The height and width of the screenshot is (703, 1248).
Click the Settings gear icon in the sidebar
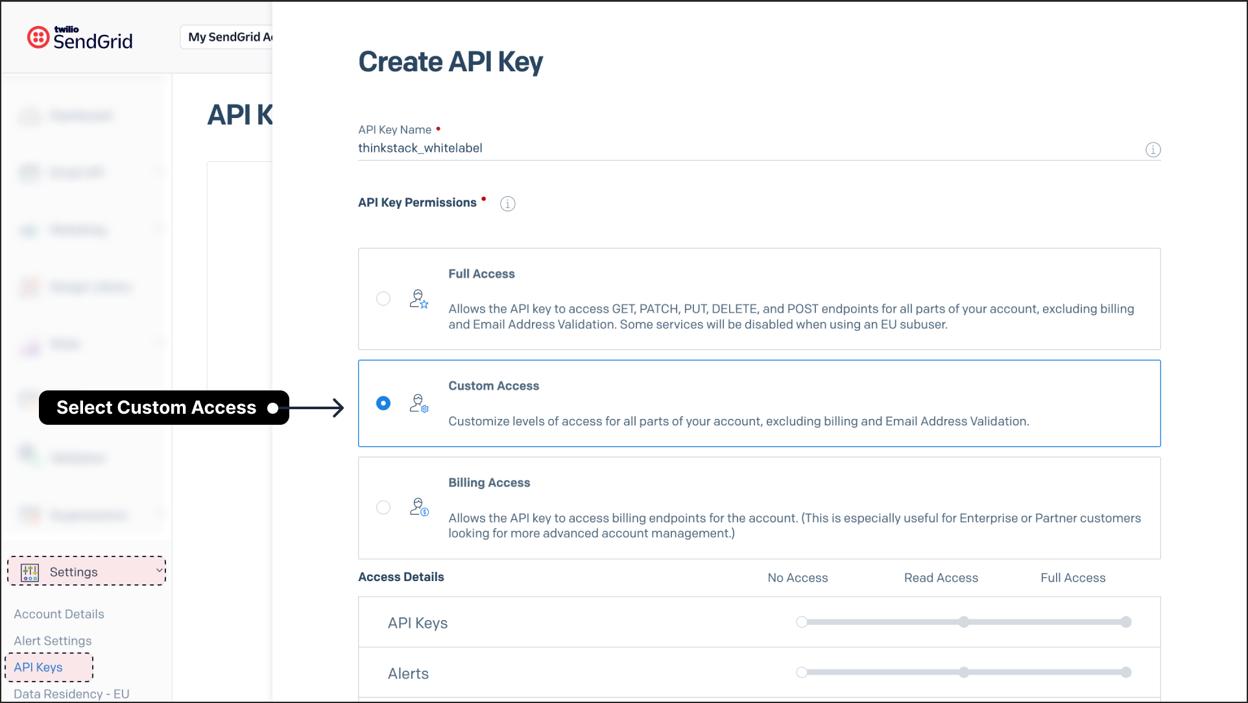(x=29, y=571)
